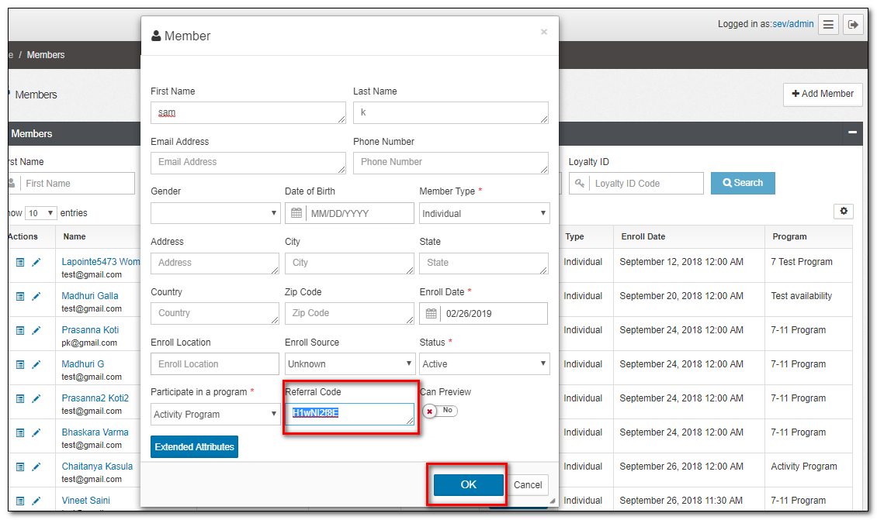Open the Status dropdown set to Active
This screenshot has height=520, width=877.
point(484,363)
